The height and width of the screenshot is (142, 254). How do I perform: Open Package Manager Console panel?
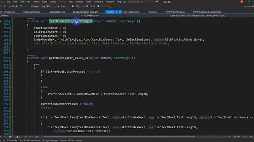54,140
